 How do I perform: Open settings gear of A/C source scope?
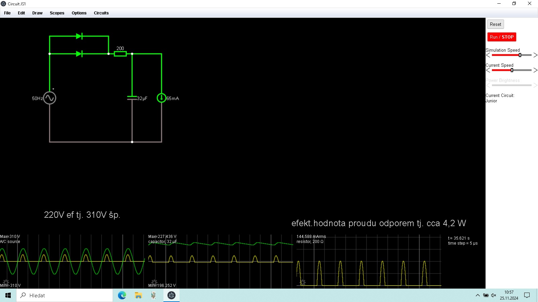point(6,282)
